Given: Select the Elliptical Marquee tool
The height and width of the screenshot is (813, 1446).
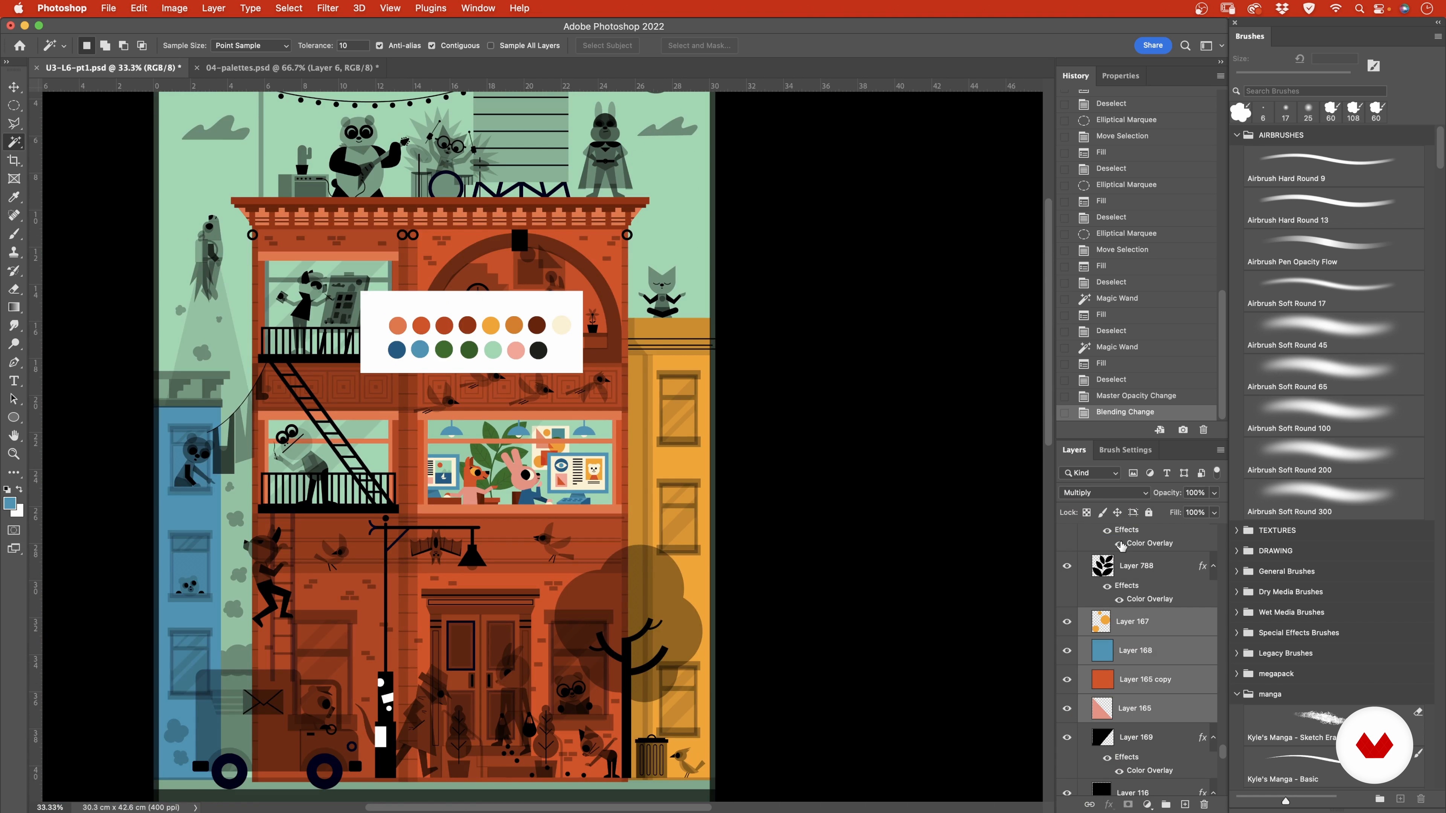Looking at the screenshot, I should [14, 105].
